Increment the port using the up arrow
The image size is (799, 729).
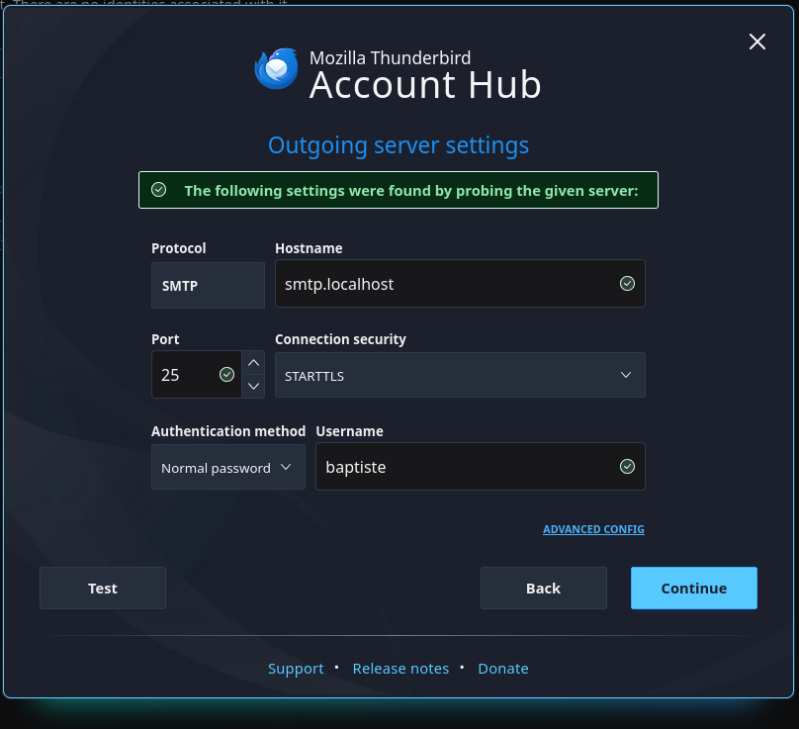[253, 362]
